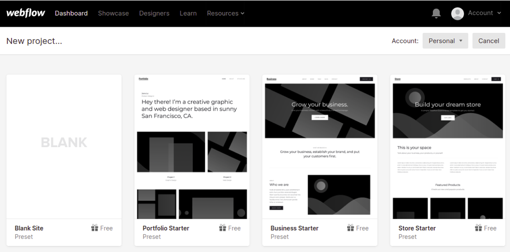Click the gift icon on Portfolio Starter
510x252 pixels.
223,227
